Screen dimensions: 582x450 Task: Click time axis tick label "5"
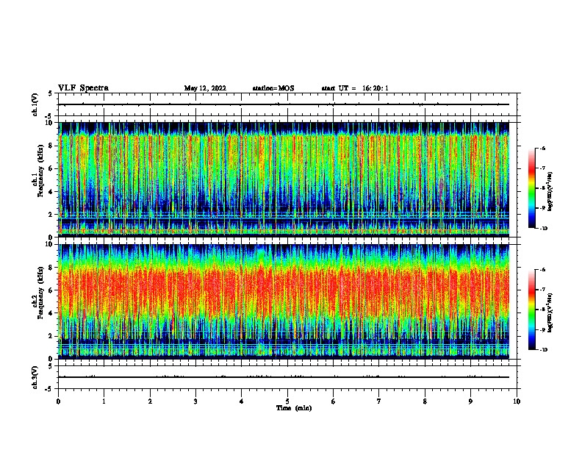pyautogui.click(x=287, y=401)
